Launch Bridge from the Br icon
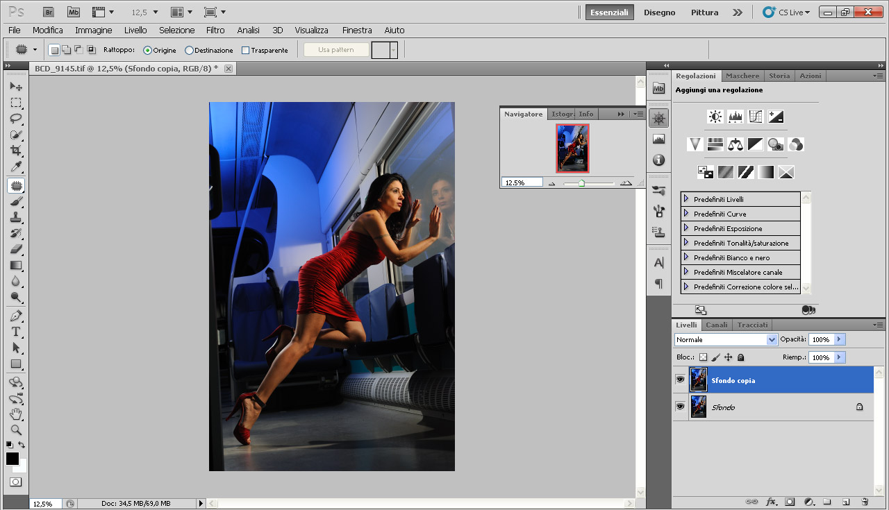Viewport: 889px width, 510px height. coord(48,12)
